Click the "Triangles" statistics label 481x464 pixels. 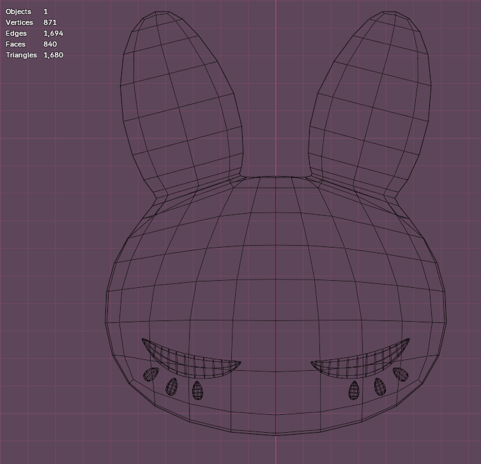tap(21, 55)
